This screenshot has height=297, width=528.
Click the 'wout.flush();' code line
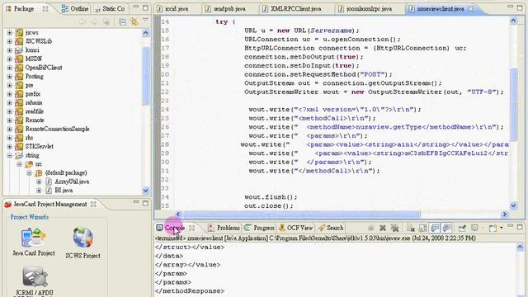(271, 197)
